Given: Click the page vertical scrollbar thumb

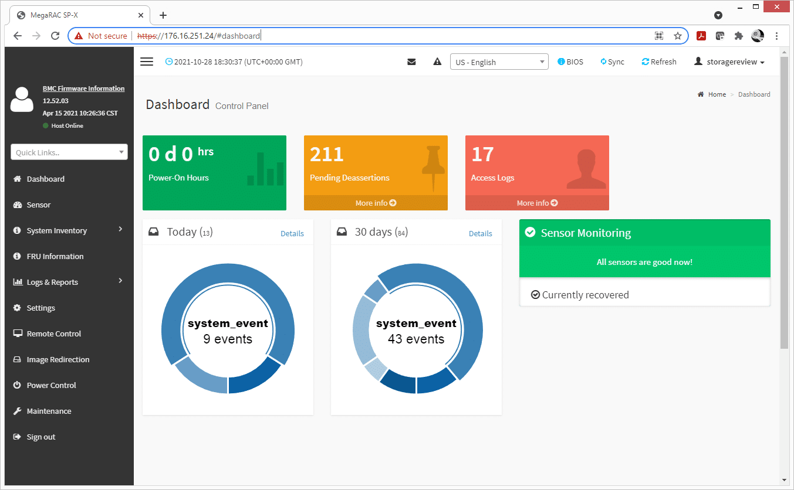Looking at the screenshot, I should [784, 202].
